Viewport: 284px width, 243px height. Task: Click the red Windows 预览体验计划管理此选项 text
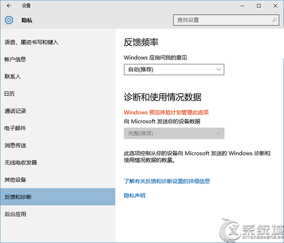coord(166,113)
